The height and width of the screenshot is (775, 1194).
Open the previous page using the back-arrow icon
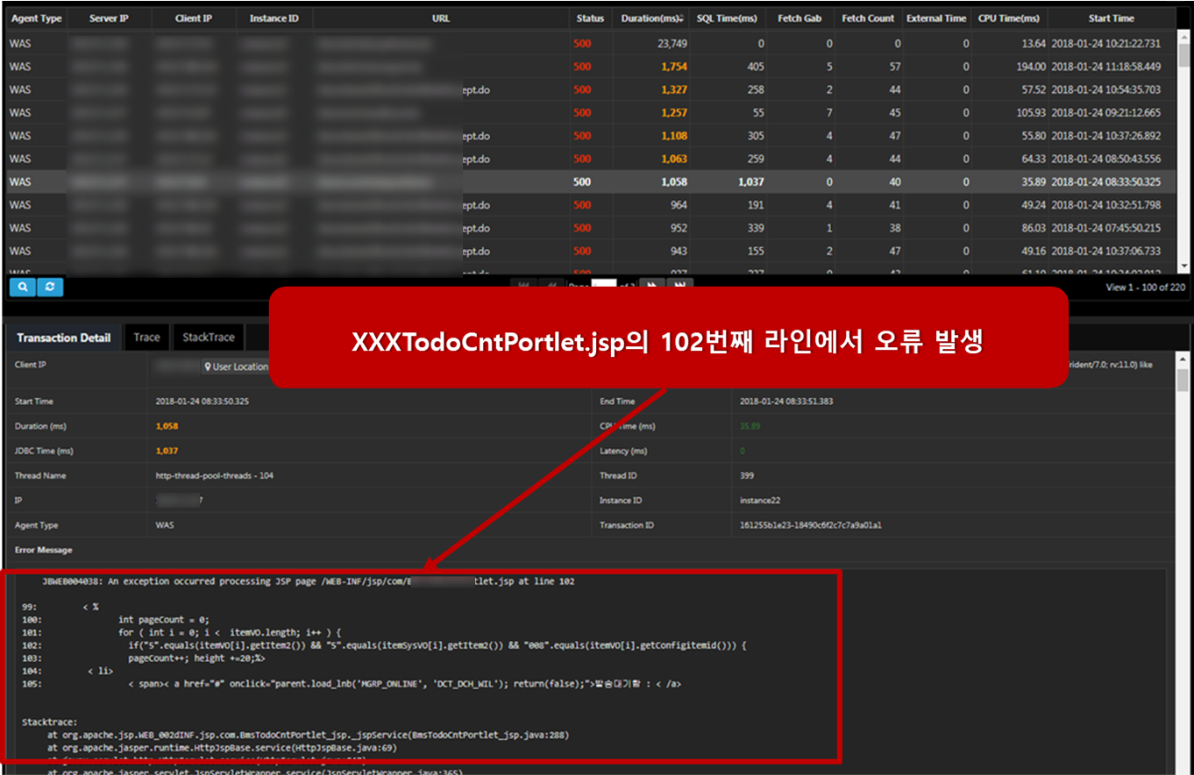click(552, 284)
